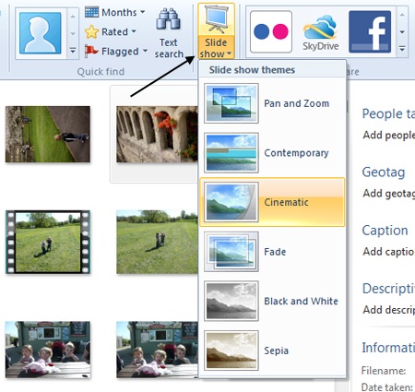
Task: Choose the Black and White theme
Action: click(x=272, y=301)
